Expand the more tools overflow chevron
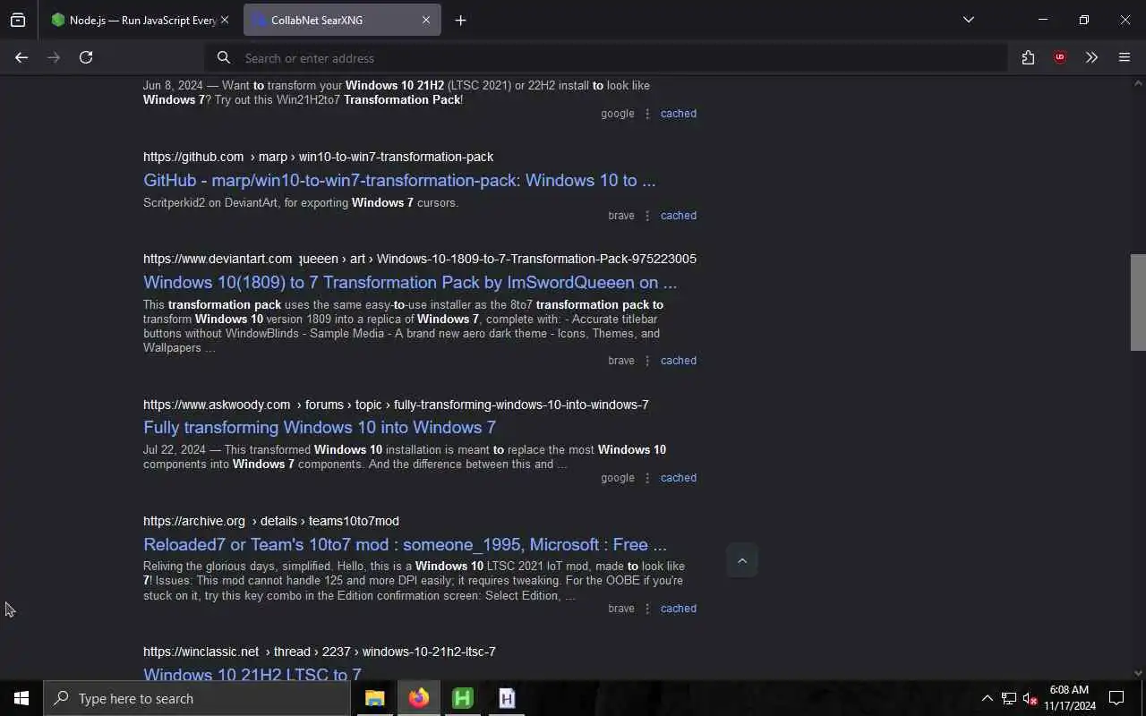1146x716 pixels. click(x=1091, y=57)
